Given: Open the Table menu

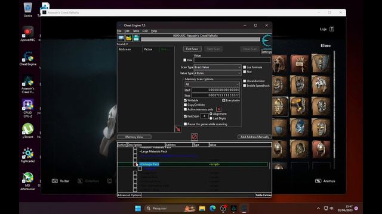Looking at the screenshot, I should pyautogui.click(x=136, y=31).
